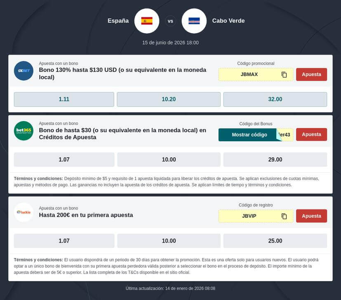Click the España flag icon
Viewport: 341px width, 300px height.
147,21
